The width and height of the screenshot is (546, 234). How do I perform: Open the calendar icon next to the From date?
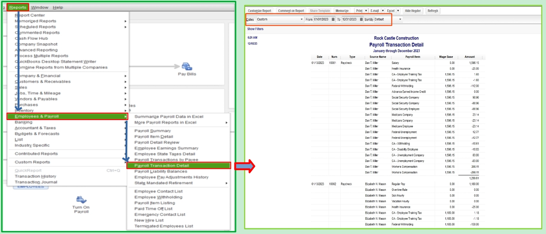point(333,20)
